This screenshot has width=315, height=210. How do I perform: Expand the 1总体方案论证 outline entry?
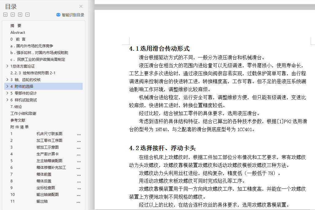coord(7,66)
